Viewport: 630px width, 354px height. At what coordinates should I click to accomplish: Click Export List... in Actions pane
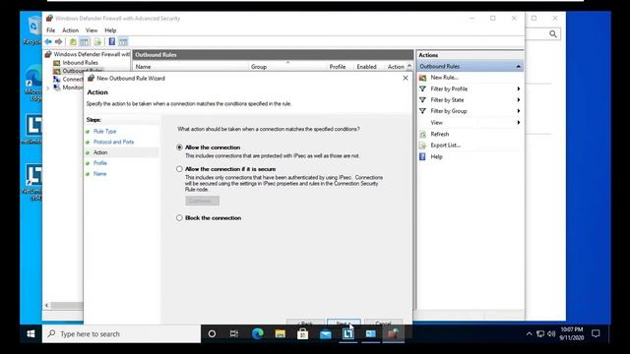click(x=446, y=146)
